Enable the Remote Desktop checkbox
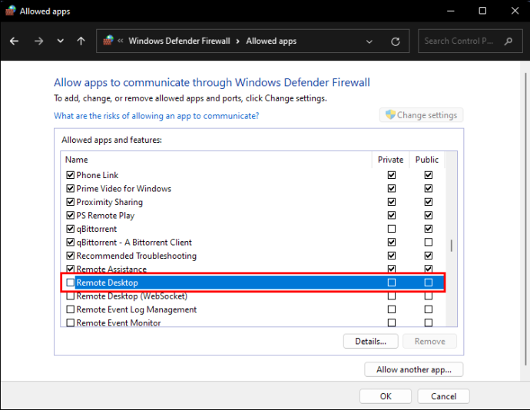 point(71,283)
